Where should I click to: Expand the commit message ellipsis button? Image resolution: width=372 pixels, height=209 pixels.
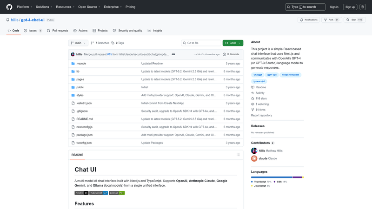[173, 54]
